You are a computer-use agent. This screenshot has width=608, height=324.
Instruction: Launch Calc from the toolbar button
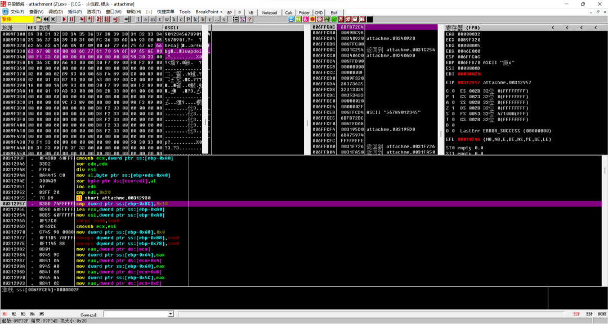pyautogui.click(x=289, y=13)
